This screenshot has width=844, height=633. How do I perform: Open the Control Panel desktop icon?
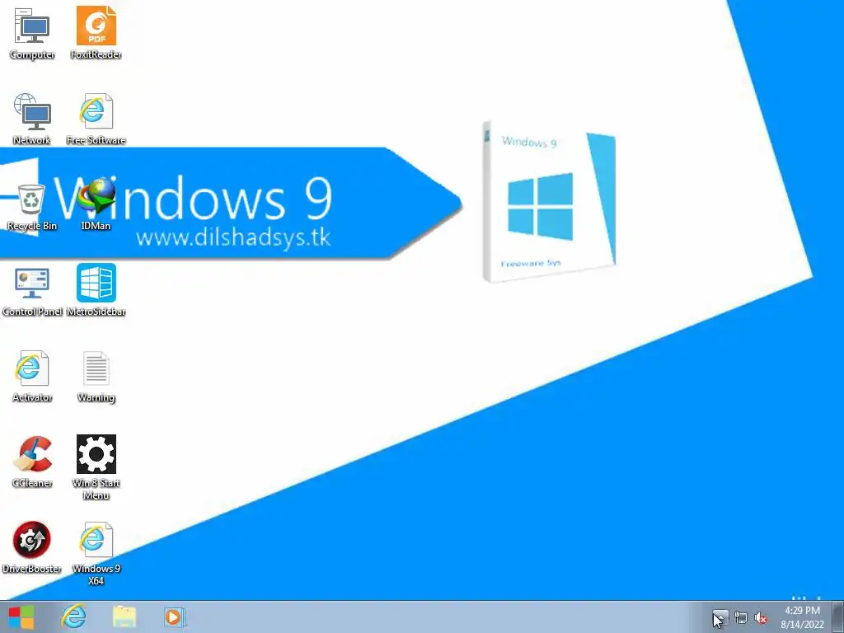(x=32, y=291)
